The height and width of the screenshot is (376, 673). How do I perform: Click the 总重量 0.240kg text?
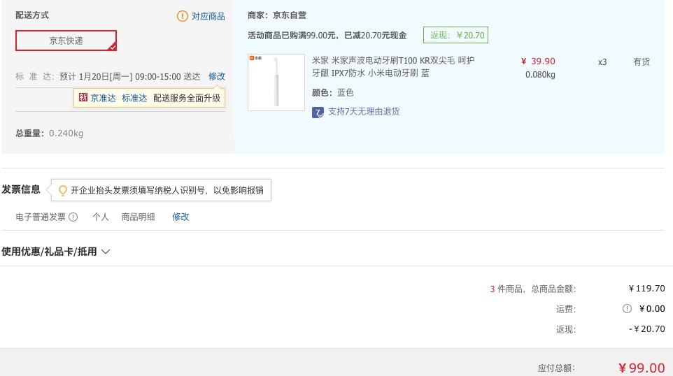click(50, 133)
